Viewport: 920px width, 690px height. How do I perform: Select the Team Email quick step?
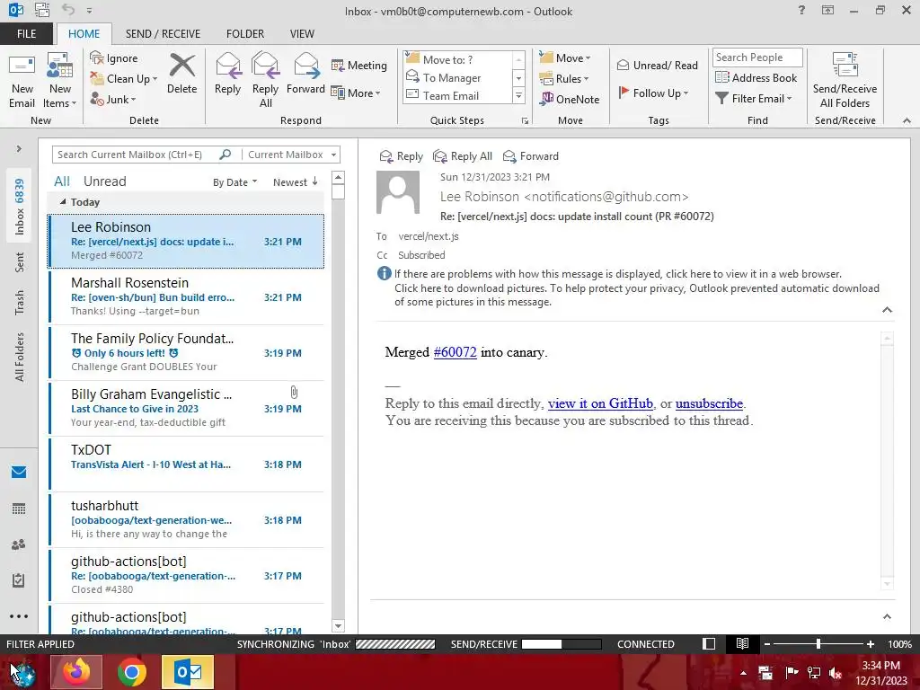(x=457, y=95)
